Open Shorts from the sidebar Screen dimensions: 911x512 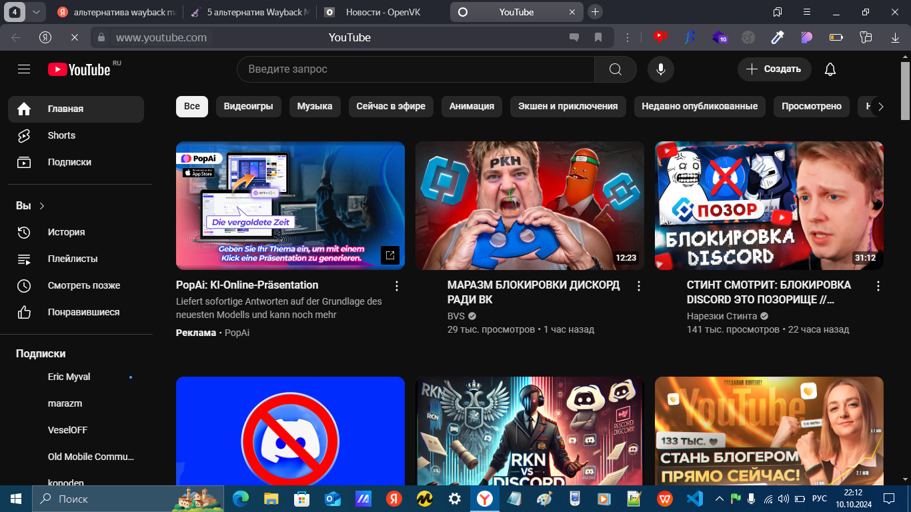[x=61, y=135]
